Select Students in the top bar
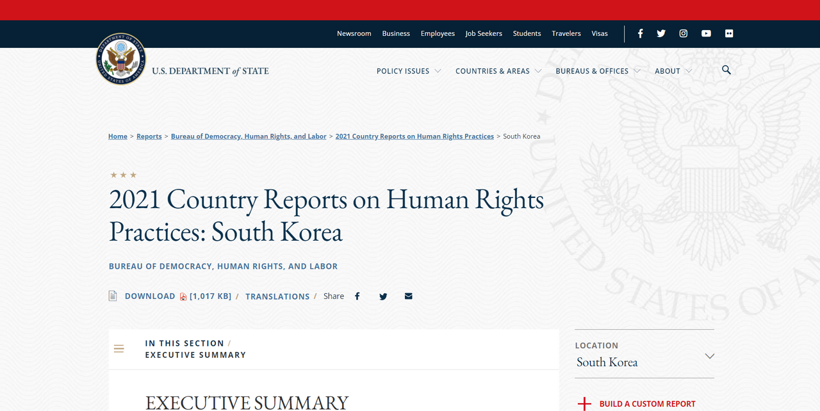This screenshot has width=820, height=411. click(x=527, y=33)
